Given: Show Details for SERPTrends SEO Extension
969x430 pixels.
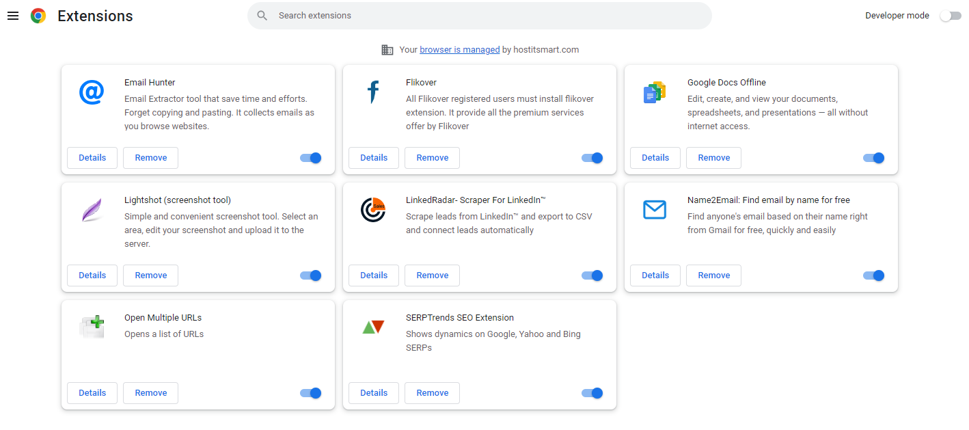Looking at the screenshot, I should [374, 393].
